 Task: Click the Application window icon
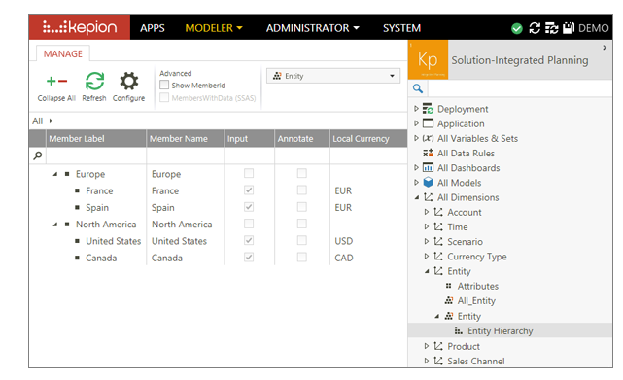[428, 123]
